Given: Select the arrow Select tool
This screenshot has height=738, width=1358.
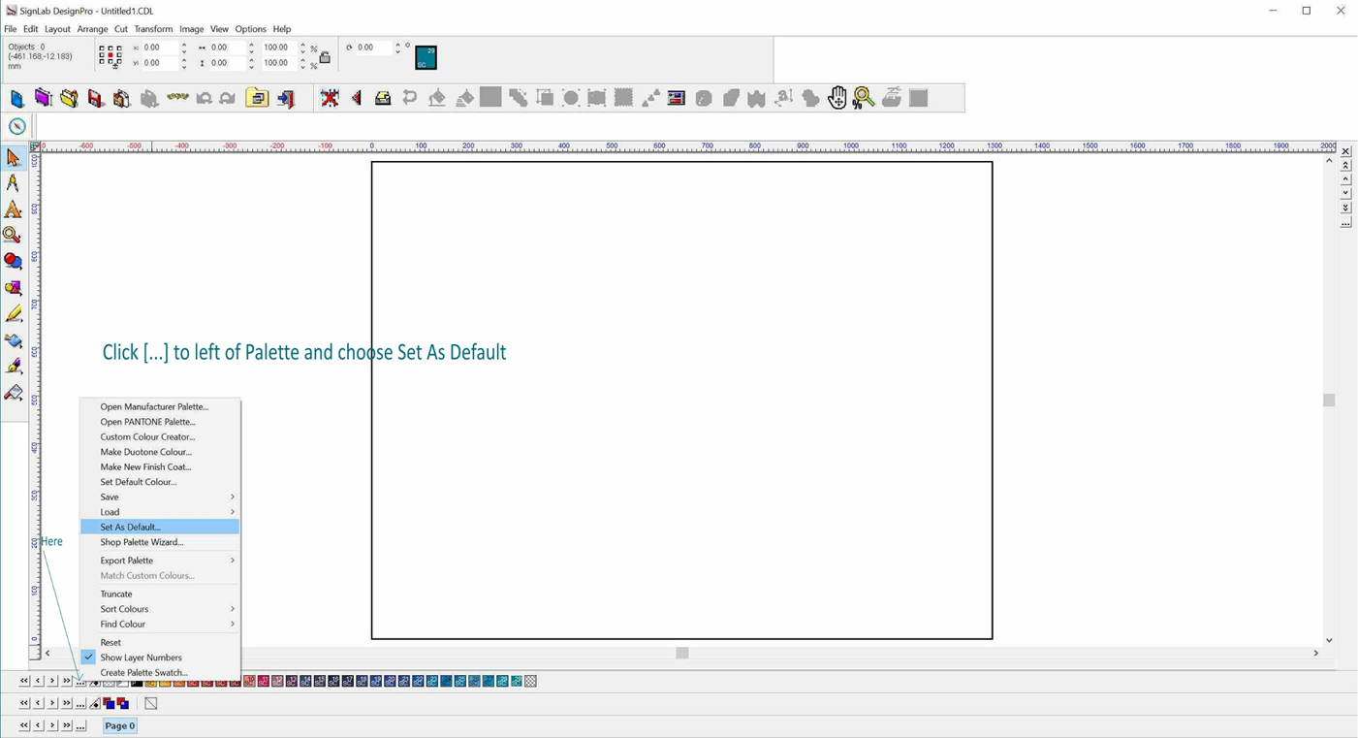Looking at the screenshot, I should pos(14,158).
